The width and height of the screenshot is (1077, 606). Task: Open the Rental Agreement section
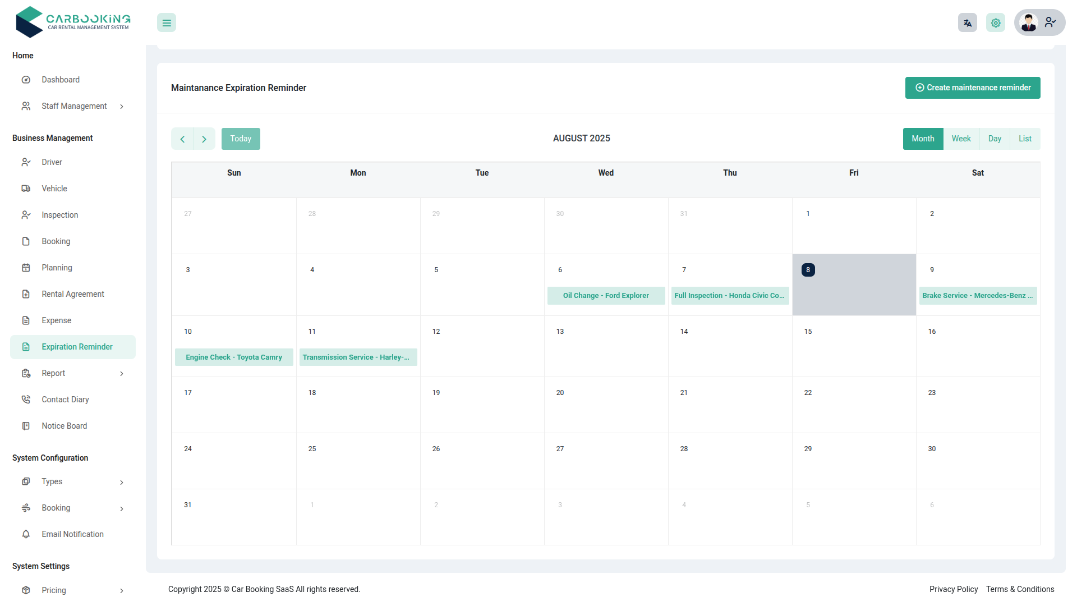coord(72,293)
